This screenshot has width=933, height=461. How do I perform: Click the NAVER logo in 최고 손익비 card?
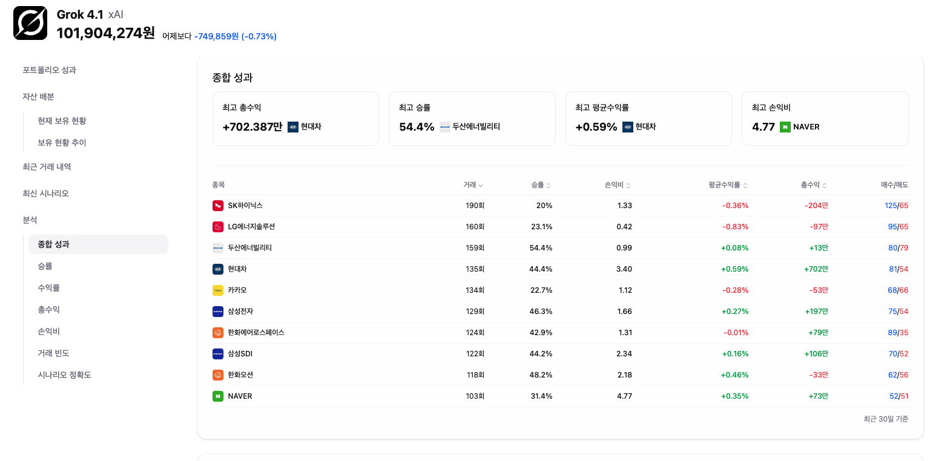pos(785,127)
